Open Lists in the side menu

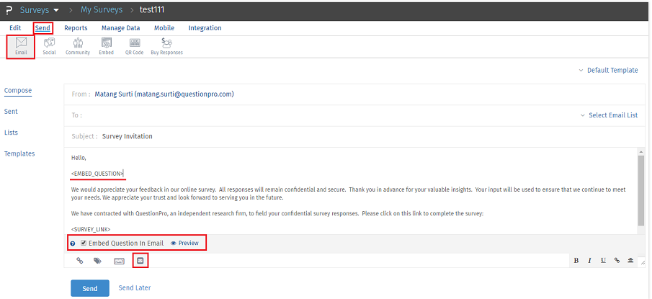pyautogui.click(x=11, y=133)
